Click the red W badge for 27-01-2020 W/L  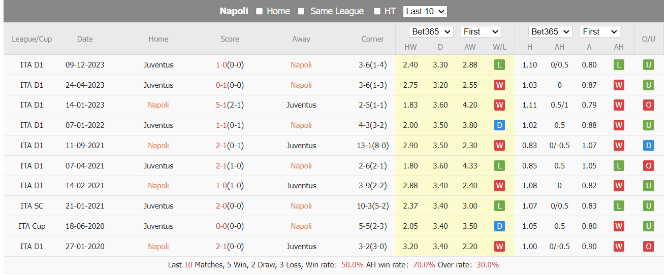pos(499,247)
